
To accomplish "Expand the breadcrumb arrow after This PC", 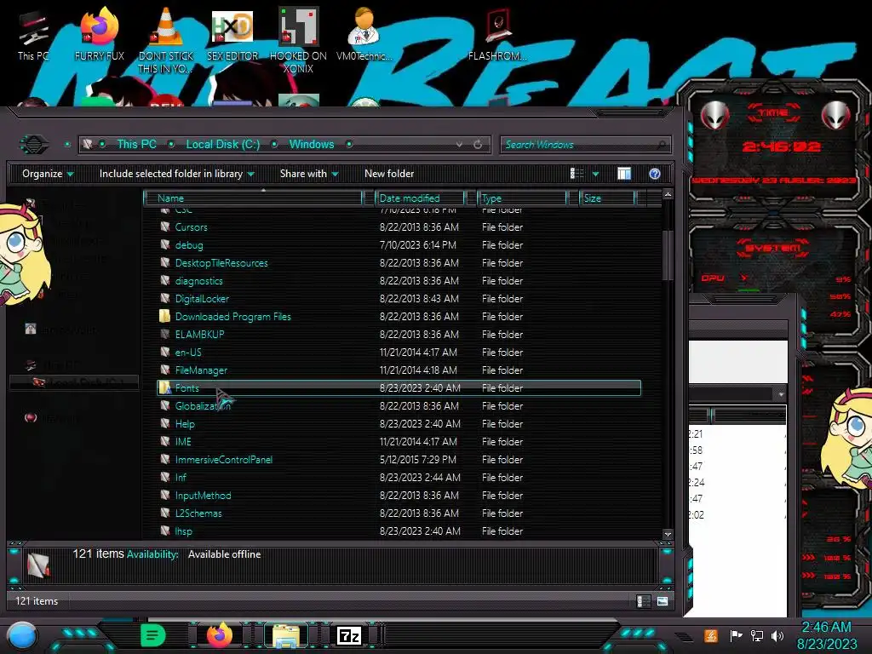I will (171, 145).
